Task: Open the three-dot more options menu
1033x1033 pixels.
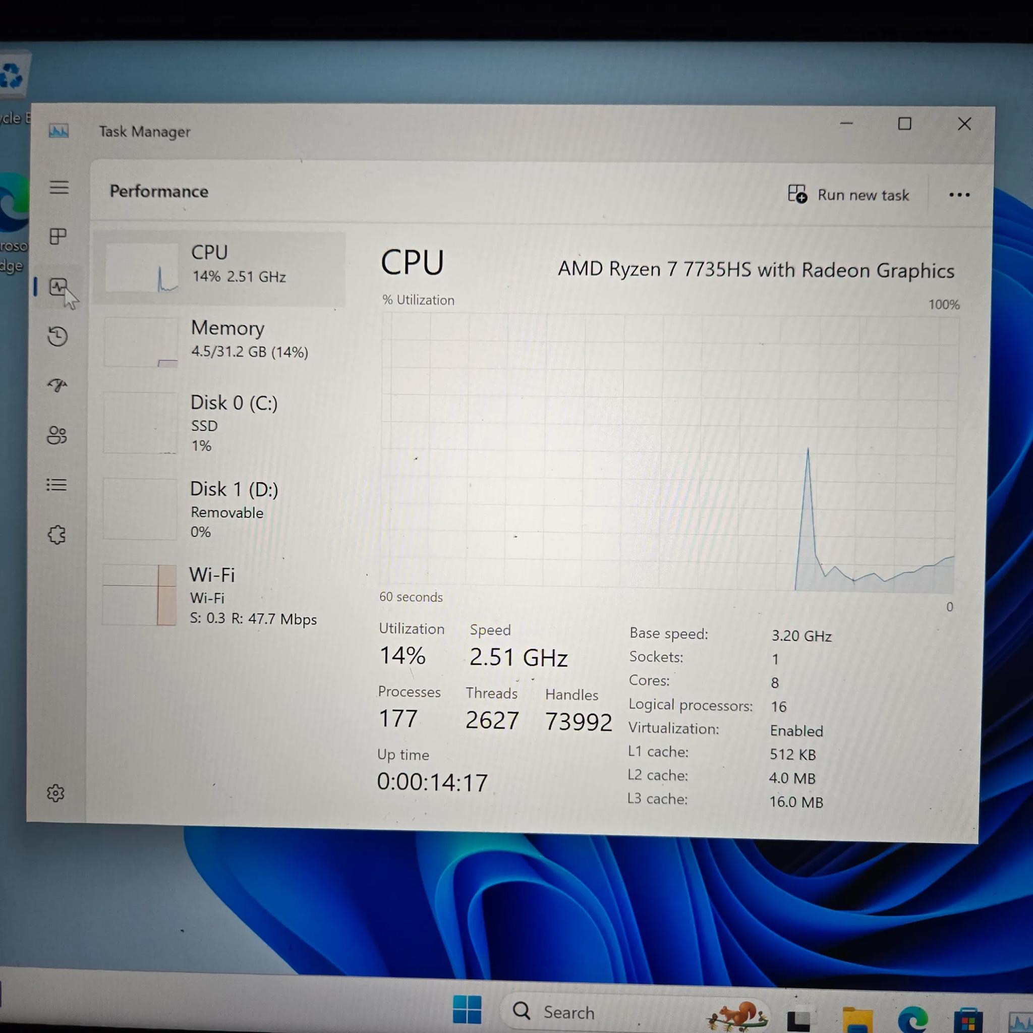Action: click(959, 195)
